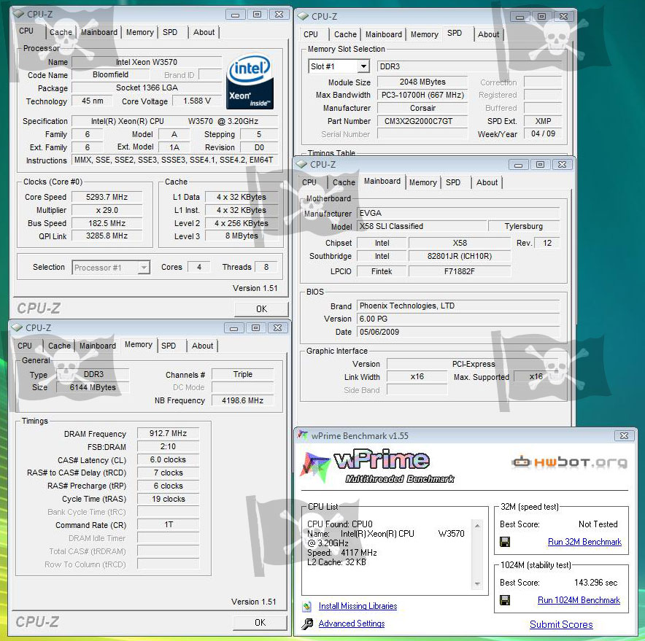Open the Processor #1 selection dropdown
This screenshot has height=641, width=645.
[x=143, y=268]
